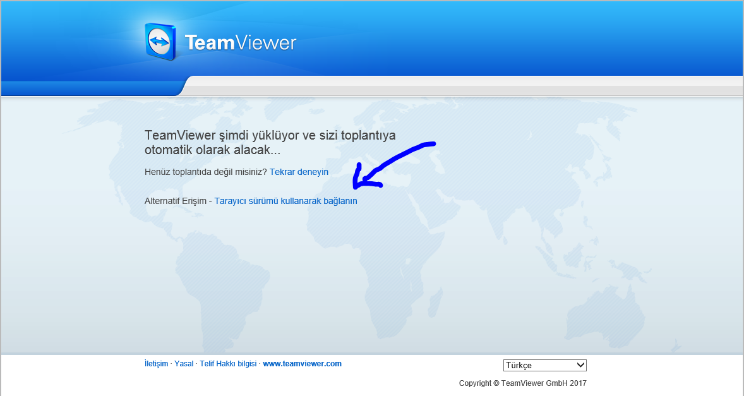Click the language selector's dropdown arrow
This screenshot has height=396, width=744.
[580, 365]
